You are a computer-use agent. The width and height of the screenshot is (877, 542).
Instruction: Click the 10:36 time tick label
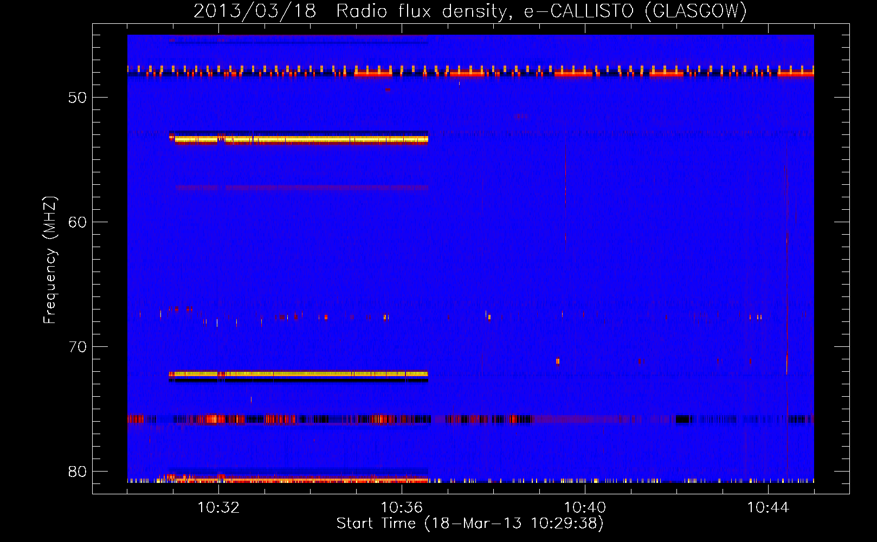point(402,507)
